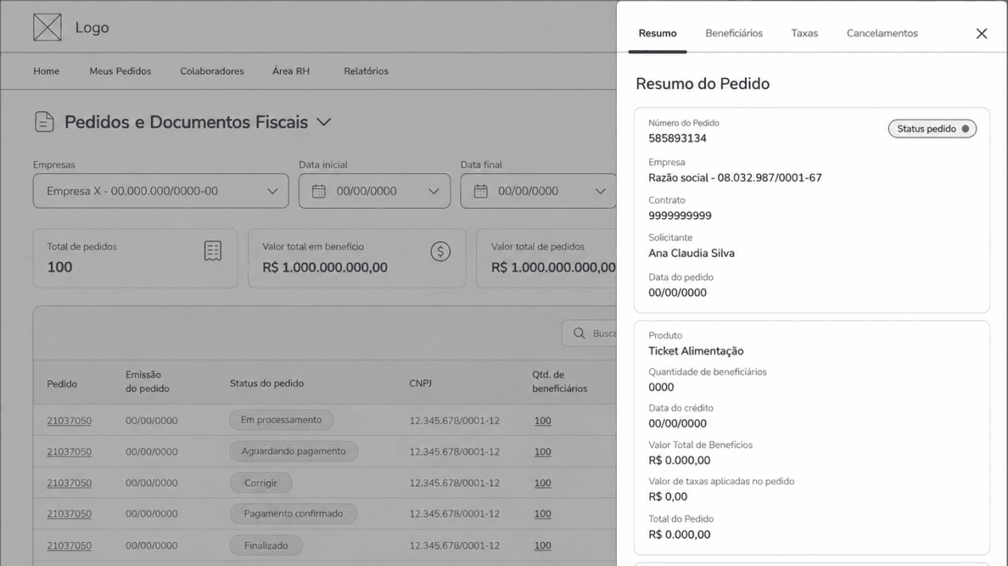Expand the Data inicial chevron
This screenshot has height=566, width=1008.
tap(433, 191)
